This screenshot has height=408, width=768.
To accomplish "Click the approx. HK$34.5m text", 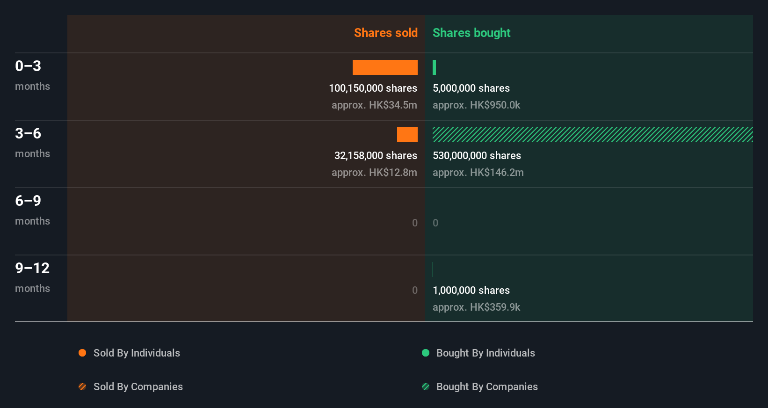I will click(x=374, y=105).
